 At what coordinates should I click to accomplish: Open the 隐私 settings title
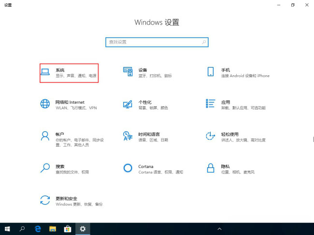point(225,166)
